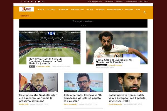This screenshot has width=167, height=111.
Task: Open the YouTube social icon
Action: coord(43,2)
